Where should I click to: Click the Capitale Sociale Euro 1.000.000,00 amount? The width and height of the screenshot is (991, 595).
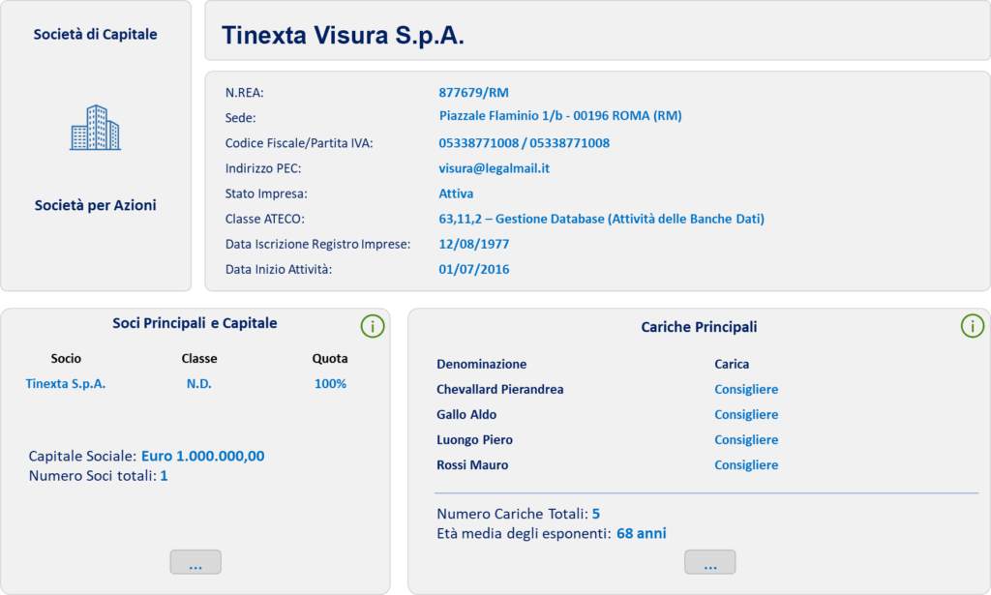click(202, 457)
